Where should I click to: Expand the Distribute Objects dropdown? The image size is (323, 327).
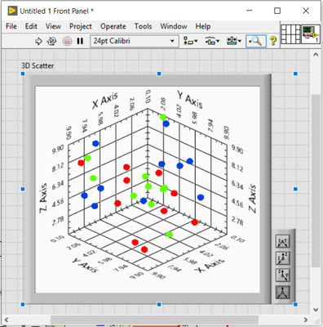click(x=212, y=41)
